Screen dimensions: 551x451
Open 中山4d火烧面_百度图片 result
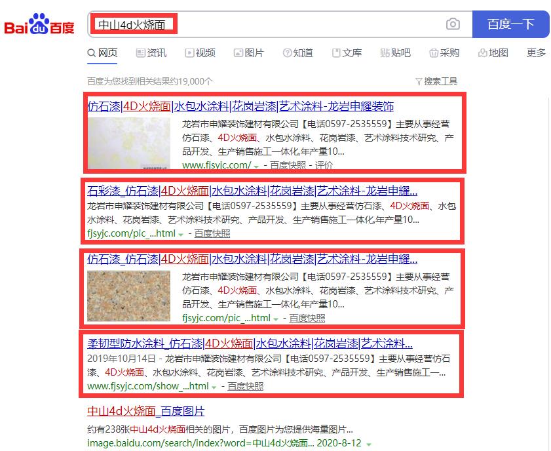click(x=146, y=411)
